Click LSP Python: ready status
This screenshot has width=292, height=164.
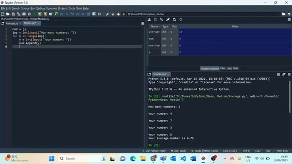click(154, 151)
